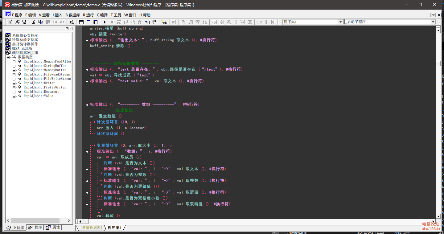The image size is (444, 234).
Task: Click the Stop square toolbar icon
Action: point(112,22)
